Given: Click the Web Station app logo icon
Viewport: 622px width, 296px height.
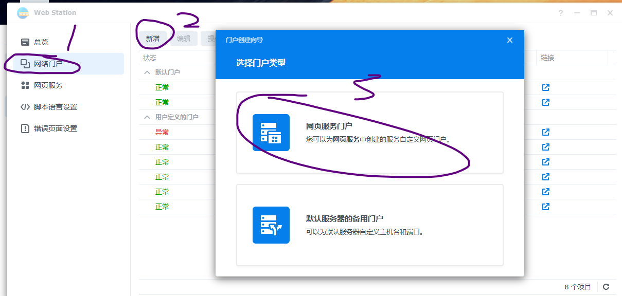Looking at the screenshot, I should (x=23, y=13).
